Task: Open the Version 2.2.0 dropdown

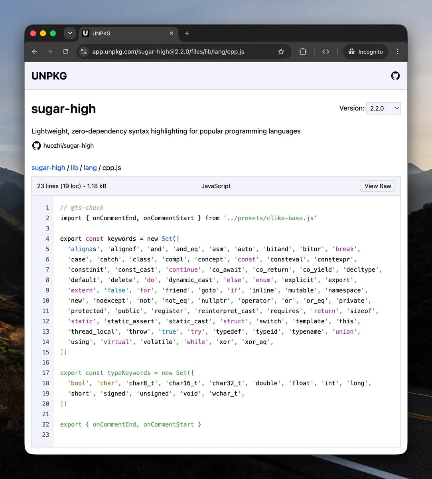Action: pos(383,108)
